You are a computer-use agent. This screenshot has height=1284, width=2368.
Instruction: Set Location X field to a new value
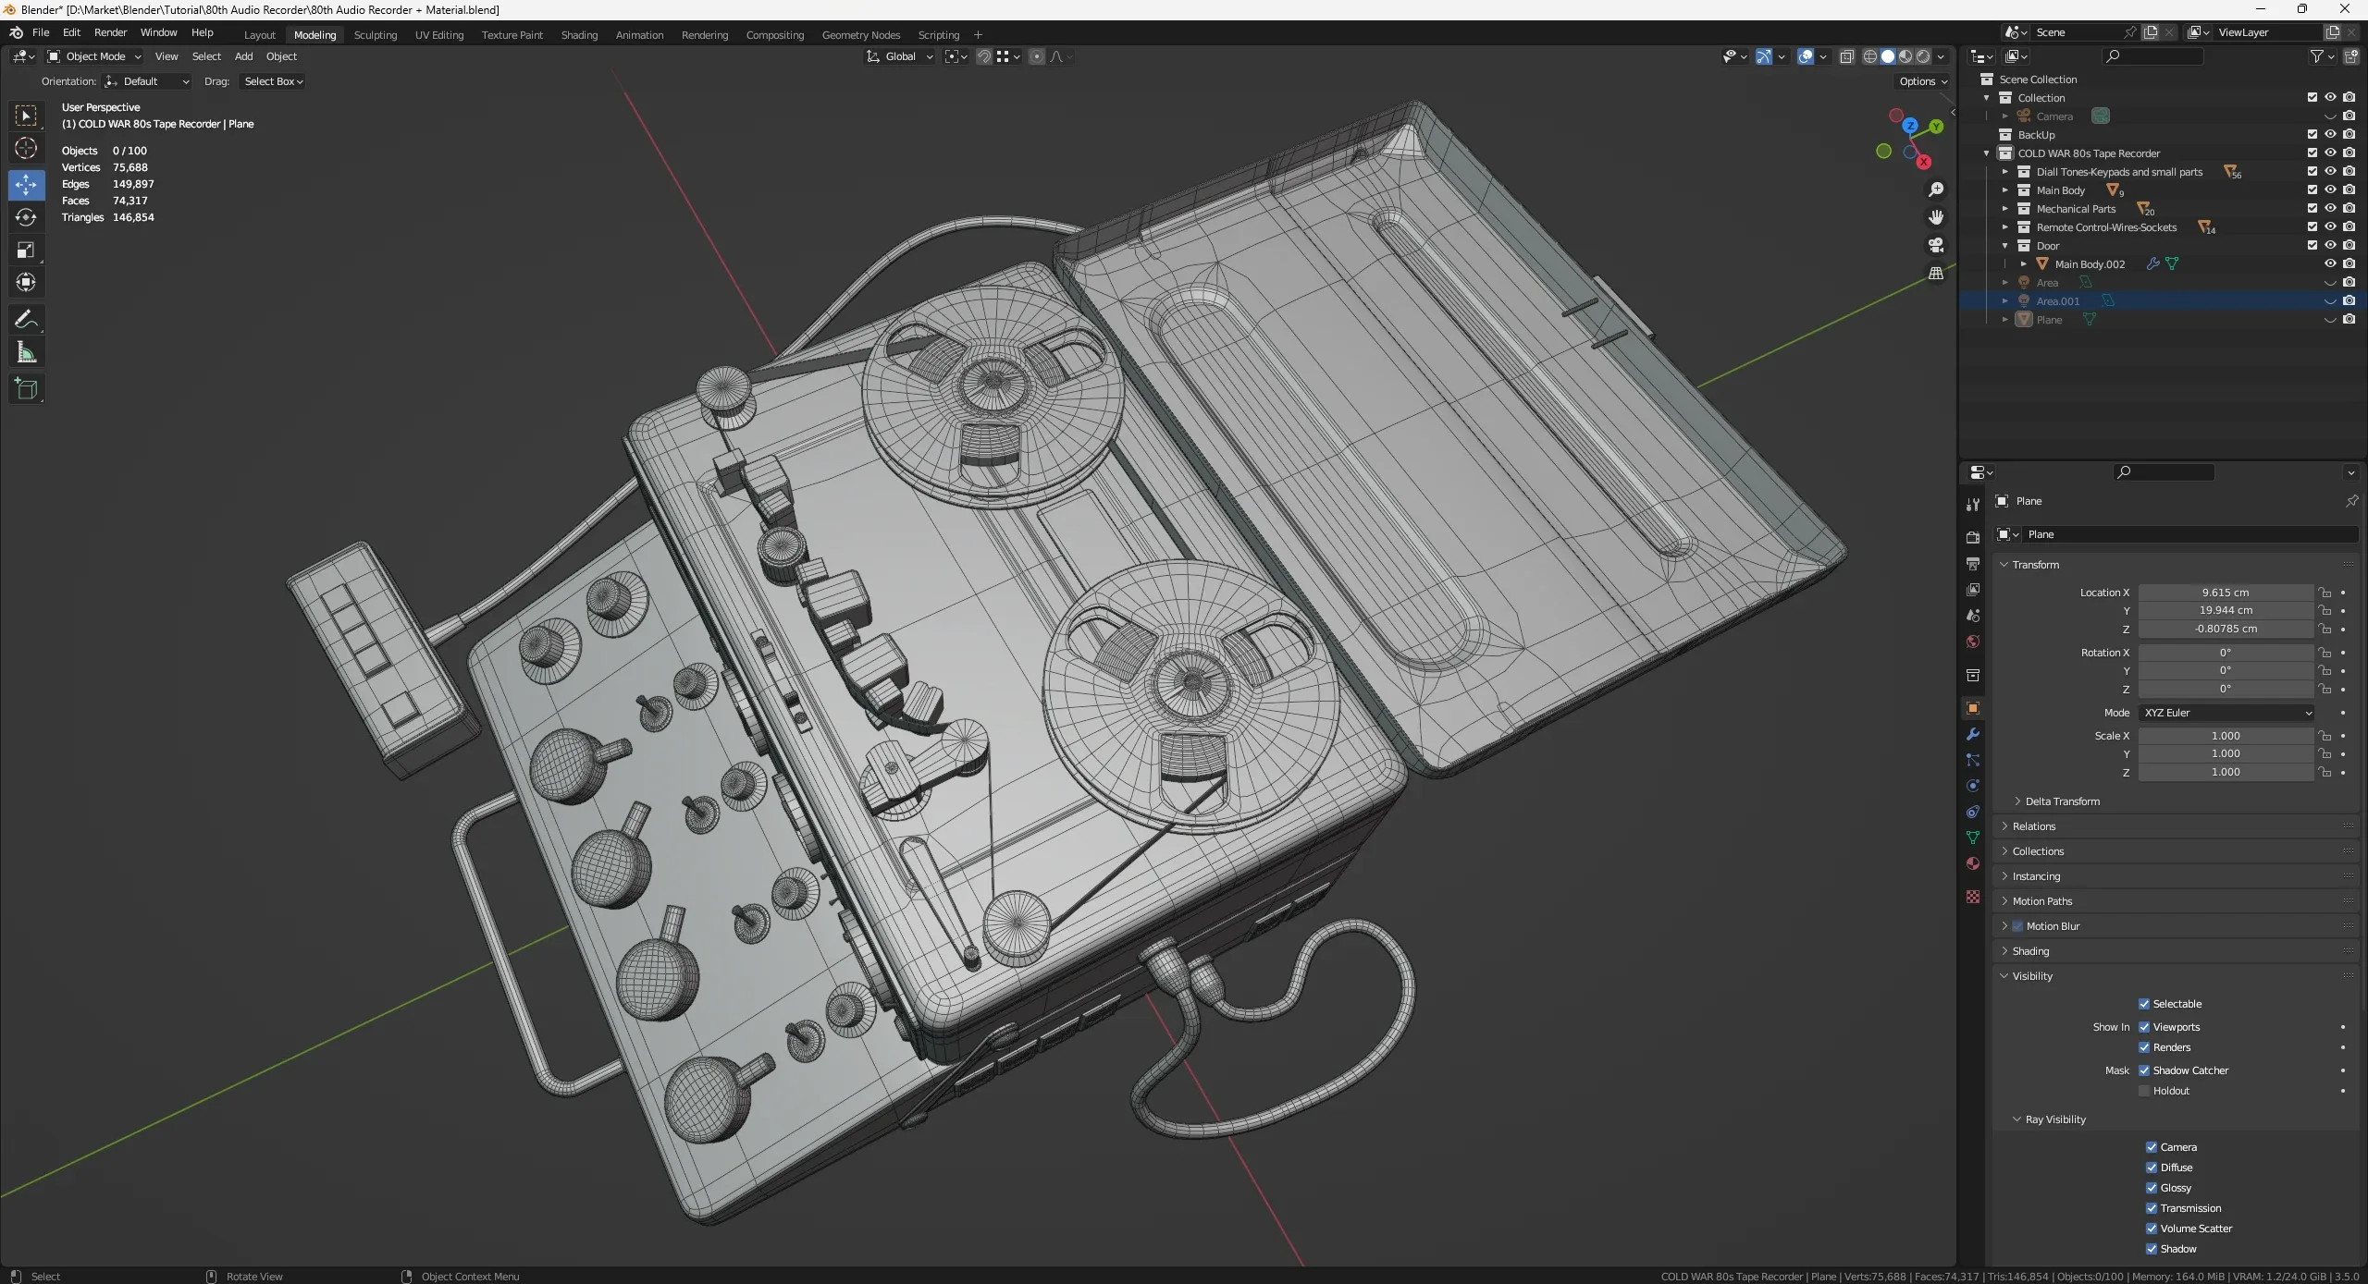click(x=2225, y=592)
